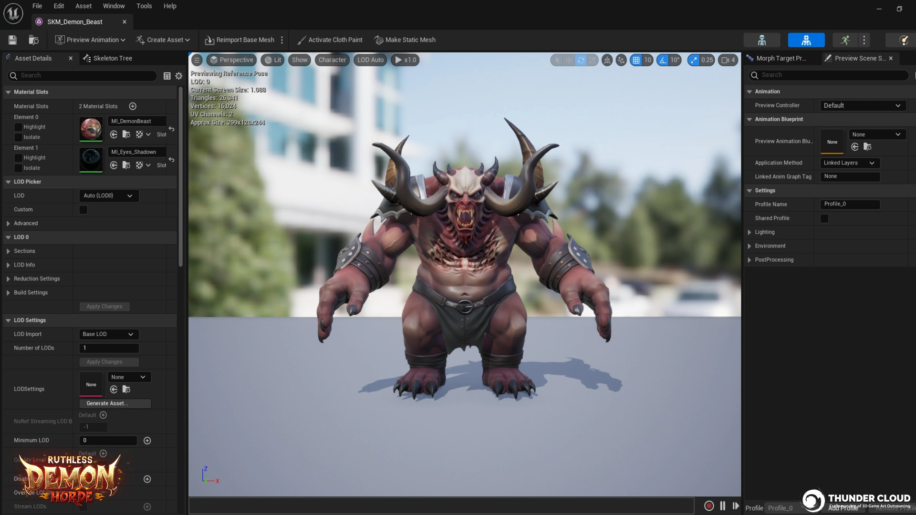Reset Element 1 material to default
The height and width of the screenshot is (515, 916).
[171, 160]
